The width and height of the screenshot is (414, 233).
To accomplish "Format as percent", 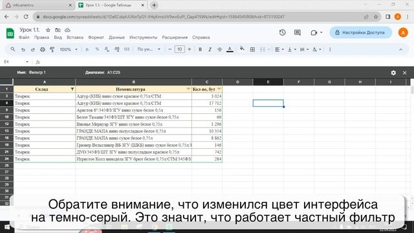I will tap(97, 49).
